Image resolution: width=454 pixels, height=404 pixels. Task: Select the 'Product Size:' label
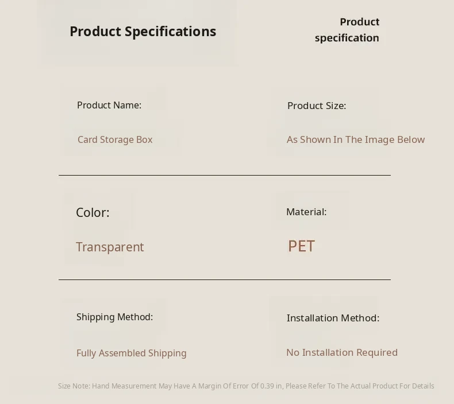click(x=317, y=106)
